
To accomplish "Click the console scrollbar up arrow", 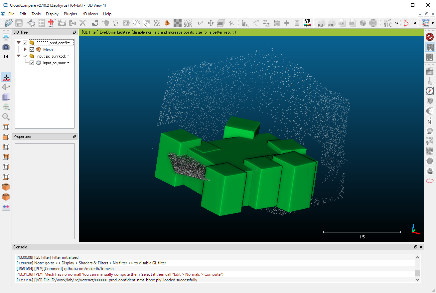I will pyautogui.click(x=417, y=257).
